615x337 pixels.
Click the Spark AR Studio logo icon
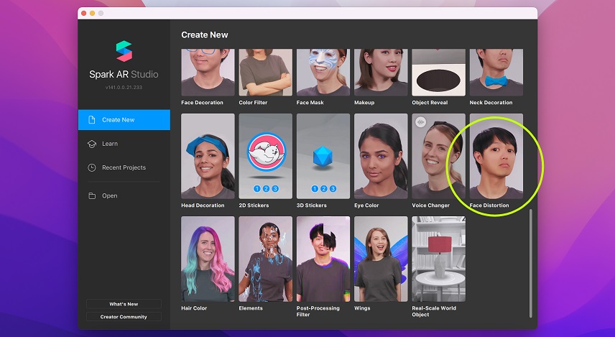coord(124,51)
